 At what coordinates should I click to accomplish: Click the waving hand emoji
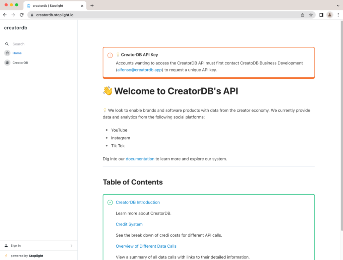pos(108,91)
